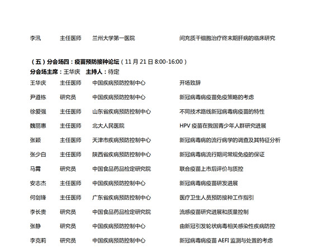Viewport: 316px width, 247px height.
Task: Click topic 流感疫苗研究进展和质量控制
Action: click(x=214, y=212)
